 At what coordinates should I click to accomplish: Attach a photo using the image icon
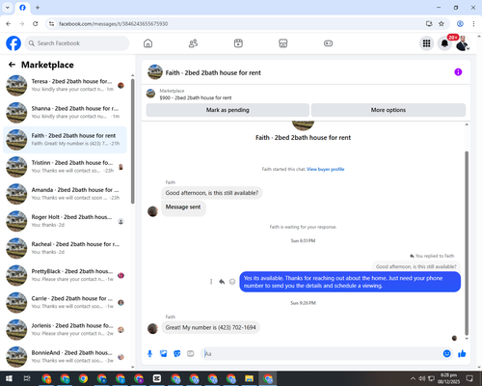pyautogui.click(x=164, y=354)
